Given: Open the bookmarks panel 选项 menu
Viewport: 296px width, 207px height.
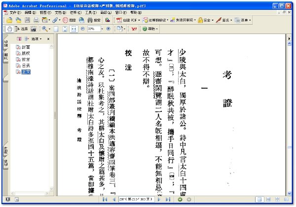Looking at the screenshot, I should coord(36,39).
